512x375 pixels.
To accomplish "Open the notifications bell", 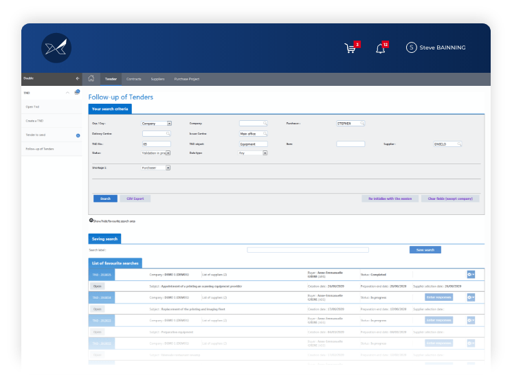I will pos(380,48).
